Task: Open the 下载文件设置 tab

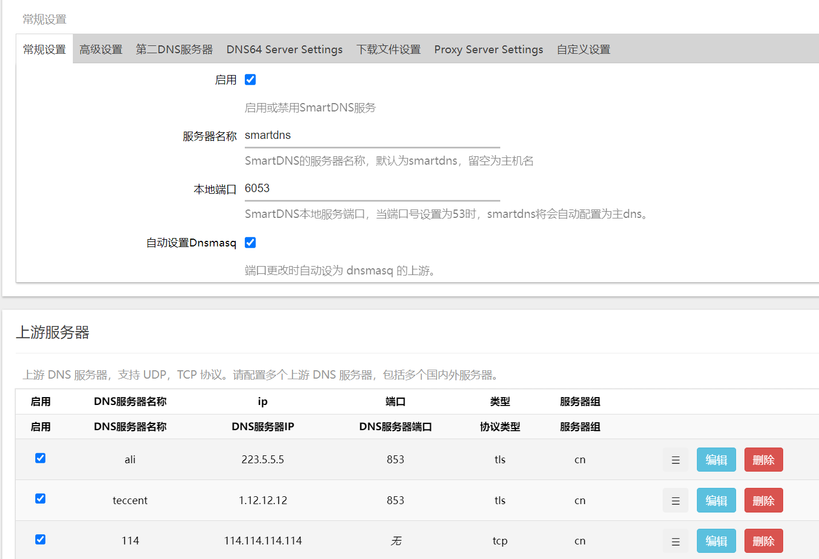Action: (x=388, y=49)
